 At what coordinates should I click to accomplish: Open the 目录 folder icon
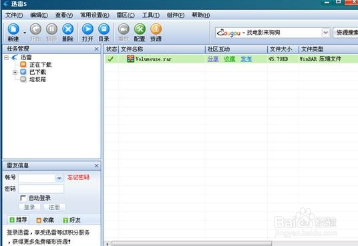104,29
